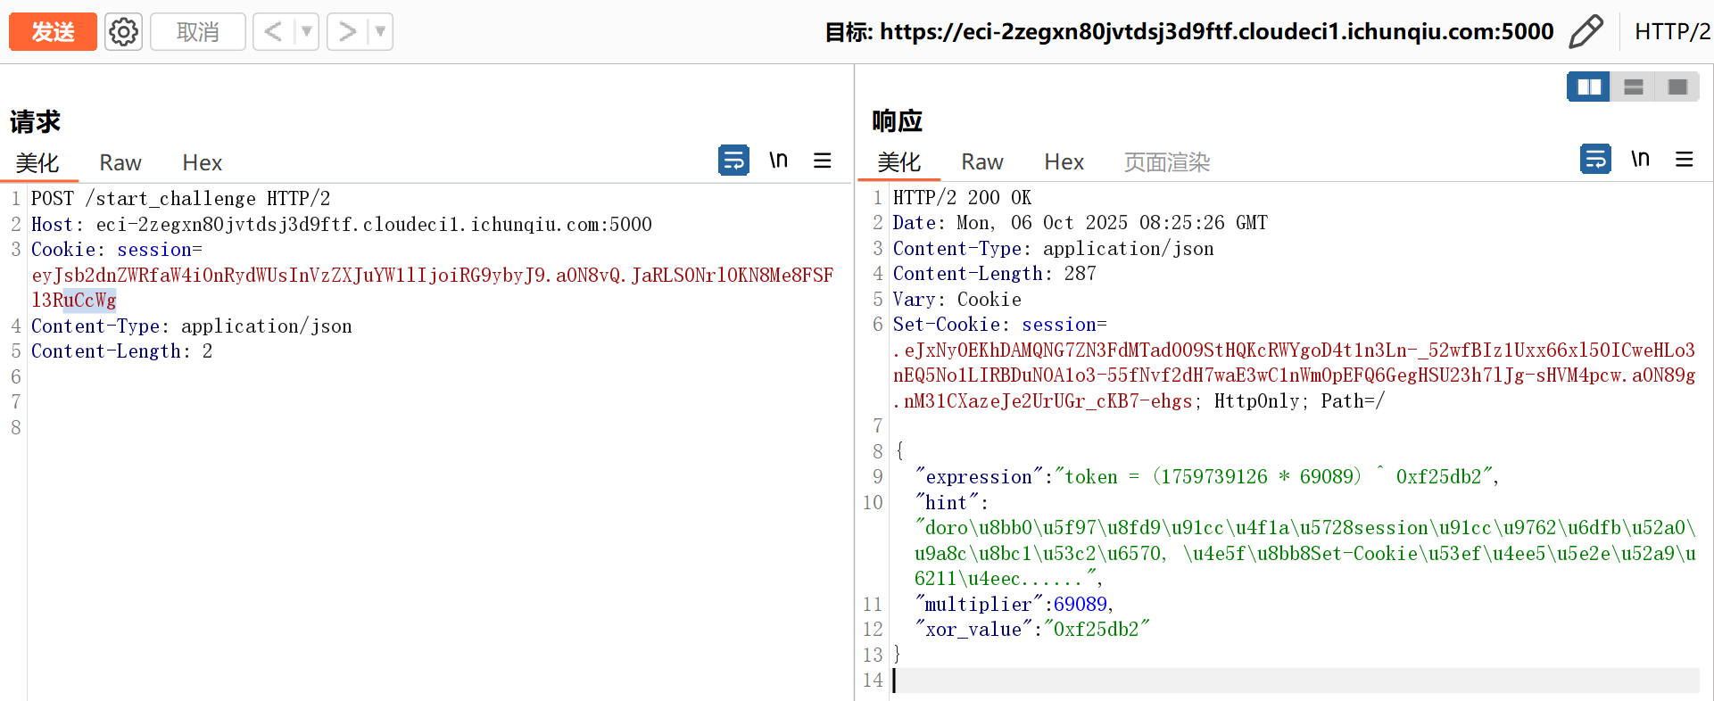Open the 页面渲染 render tab in response
Screen dimensions: 1714x701
tap(1166, 161)
